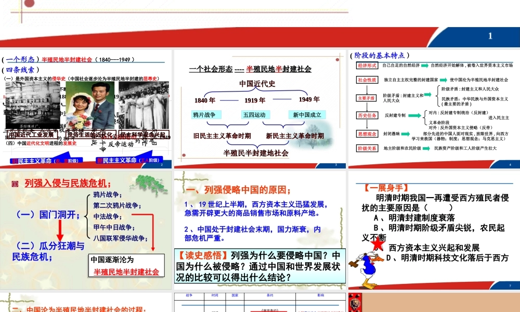This screenshot has height=312, width=520.
Task: Click the 条约 column header in the table
Action: [269, 295]
